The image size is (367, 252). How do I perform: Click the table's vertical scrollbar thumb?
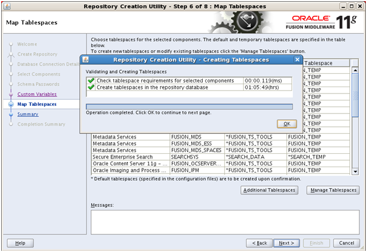point(355,95)
